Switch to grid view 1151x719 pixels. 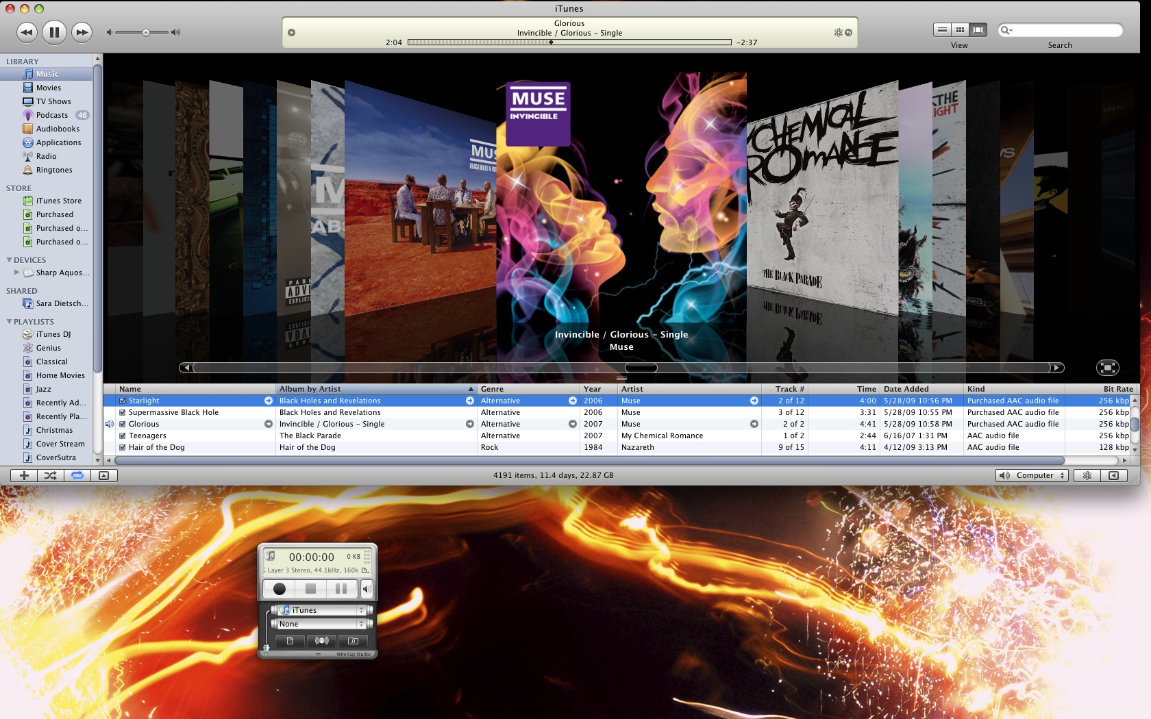pyautogui.click(x=960, y=29)
